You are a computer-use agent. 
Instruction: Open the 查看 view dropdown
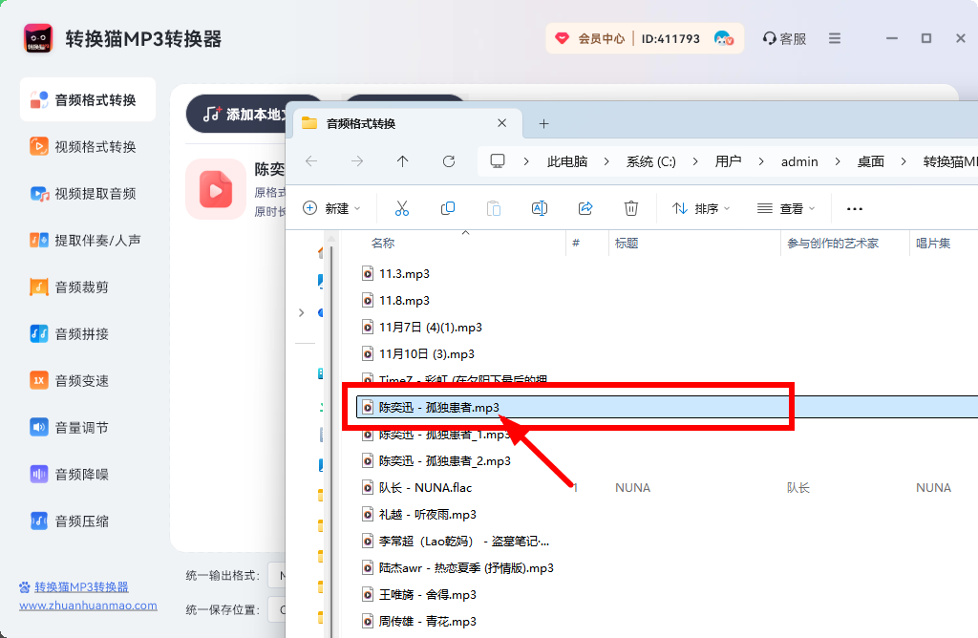point(786,208)
